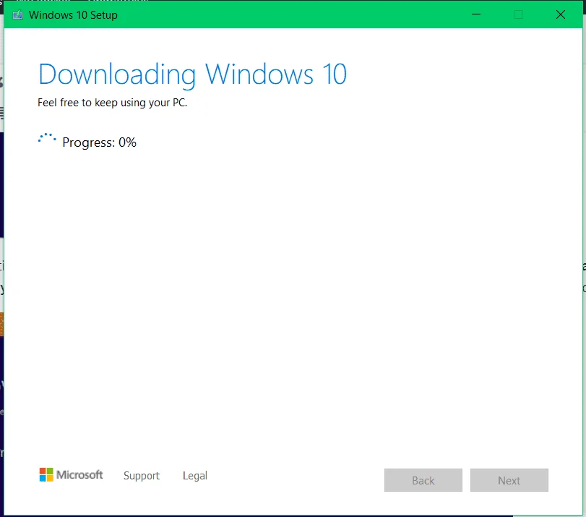Open the Legal link
The height and width of the screenshot is (517, 586).
coord(194,476)
